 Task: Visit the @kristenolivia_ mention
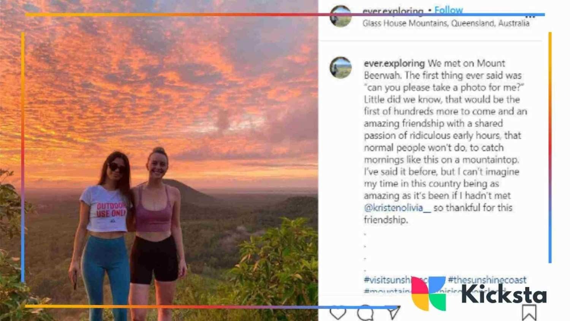tap(397, 208)
